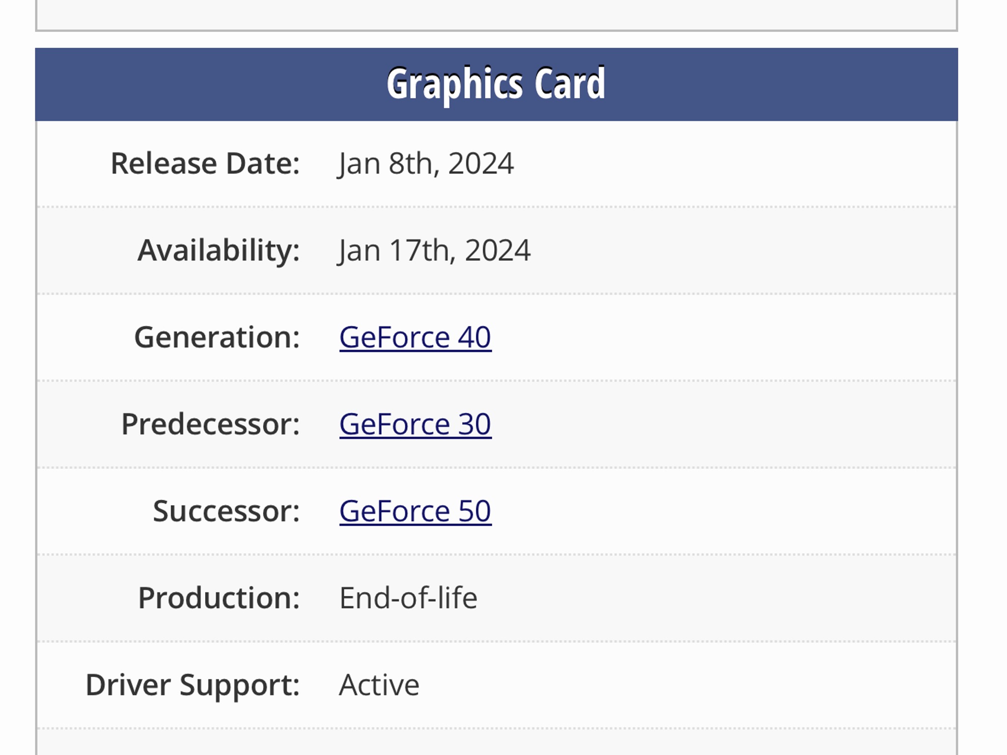Follow the GeForce 50 successor link
This screenshot has width=1007, height=755.
click(x=415, y=511)
